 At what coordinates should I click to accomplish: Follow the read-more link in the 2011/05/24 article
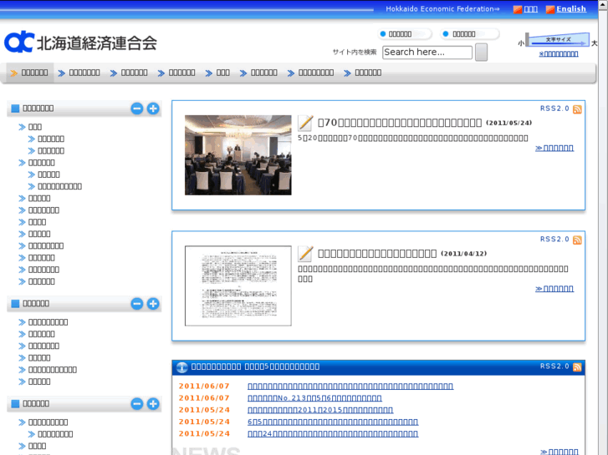(554, 148)
